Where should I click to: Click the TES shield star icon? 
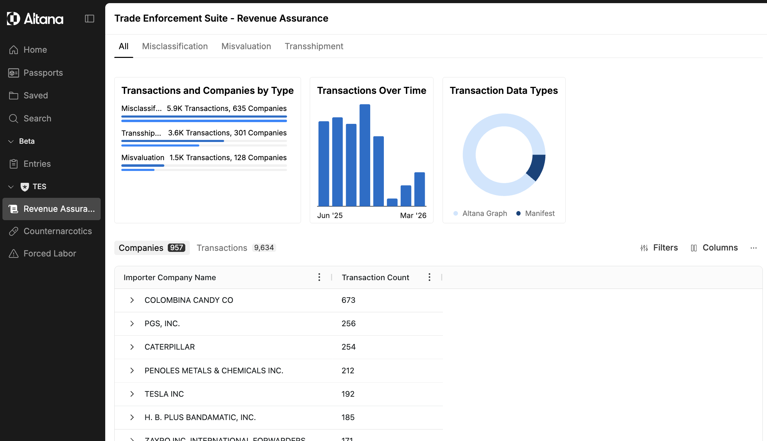(x=24, y=187)
